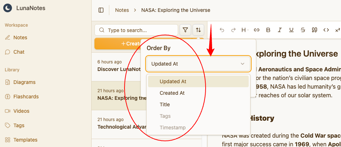The width and height of the screenshot is (341, 147).
Task: Toggle strikethrough formatting
Action: [x=303, y=30]
